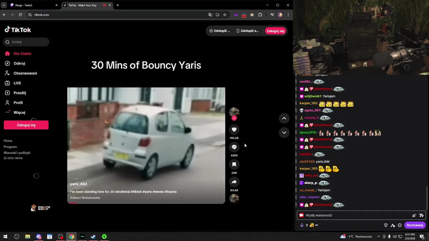Viewport: 429px width, 241px height.
Task: Open Chrome profile avatar
Action: 280,15
